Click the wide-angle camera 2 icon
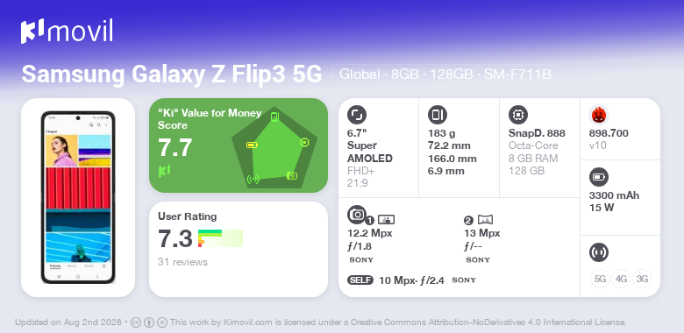The width and height of the screenshot is (684, 333). click(486, 220)
